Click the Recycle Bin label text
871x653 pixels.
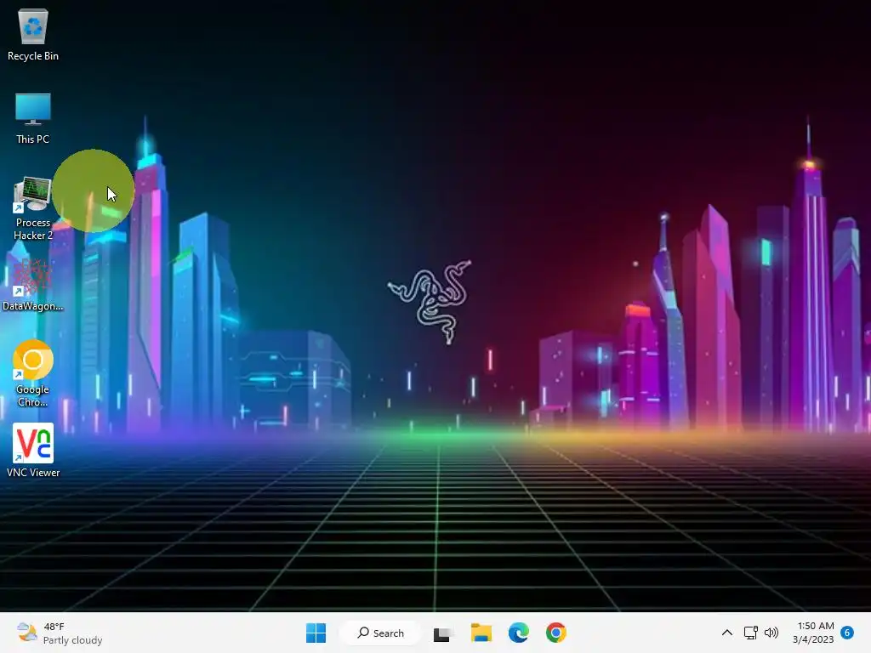pyautogui.click(x=33, y=56)
